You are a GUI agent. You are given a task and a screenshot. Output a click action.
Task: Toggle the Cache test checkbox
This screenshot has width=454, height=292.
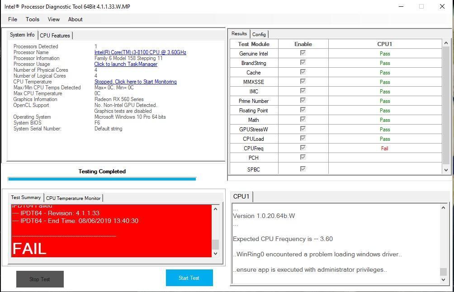(303, 72)
